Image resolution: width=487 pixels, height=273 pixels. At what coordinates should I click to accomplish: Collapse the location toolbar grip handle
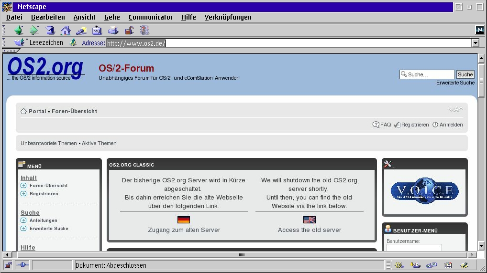pyautogui.click(x=4, y=42)
